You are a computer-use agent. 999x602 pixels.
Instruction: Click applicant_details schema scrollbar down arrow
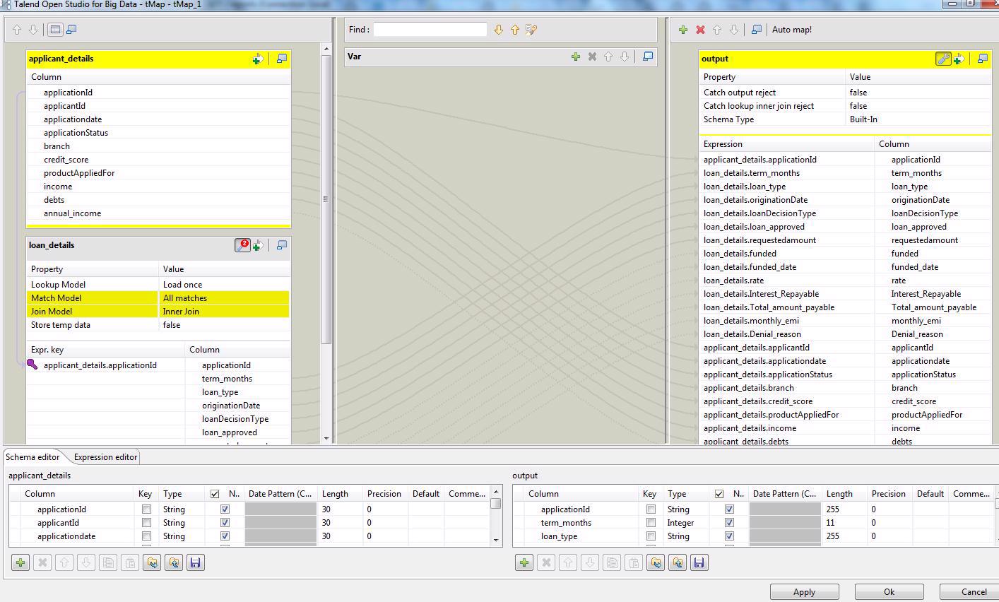496,541
